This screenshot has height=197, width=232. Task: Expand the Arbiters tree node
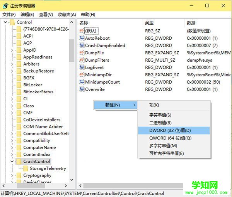point(12,64)
